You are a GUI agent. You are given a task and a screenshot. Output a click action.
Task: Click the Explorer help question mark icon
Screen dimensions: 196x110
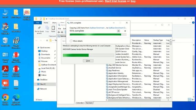tap(193, 23)
